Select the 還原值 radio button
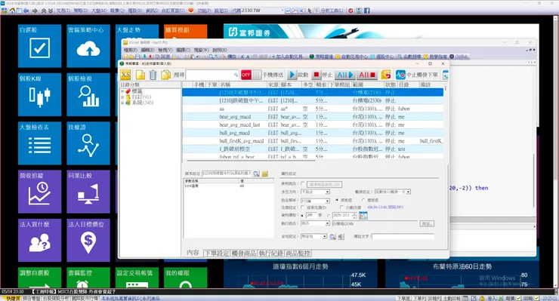The width and height of the screenshot is (559, 301). [x=363, y=200]
